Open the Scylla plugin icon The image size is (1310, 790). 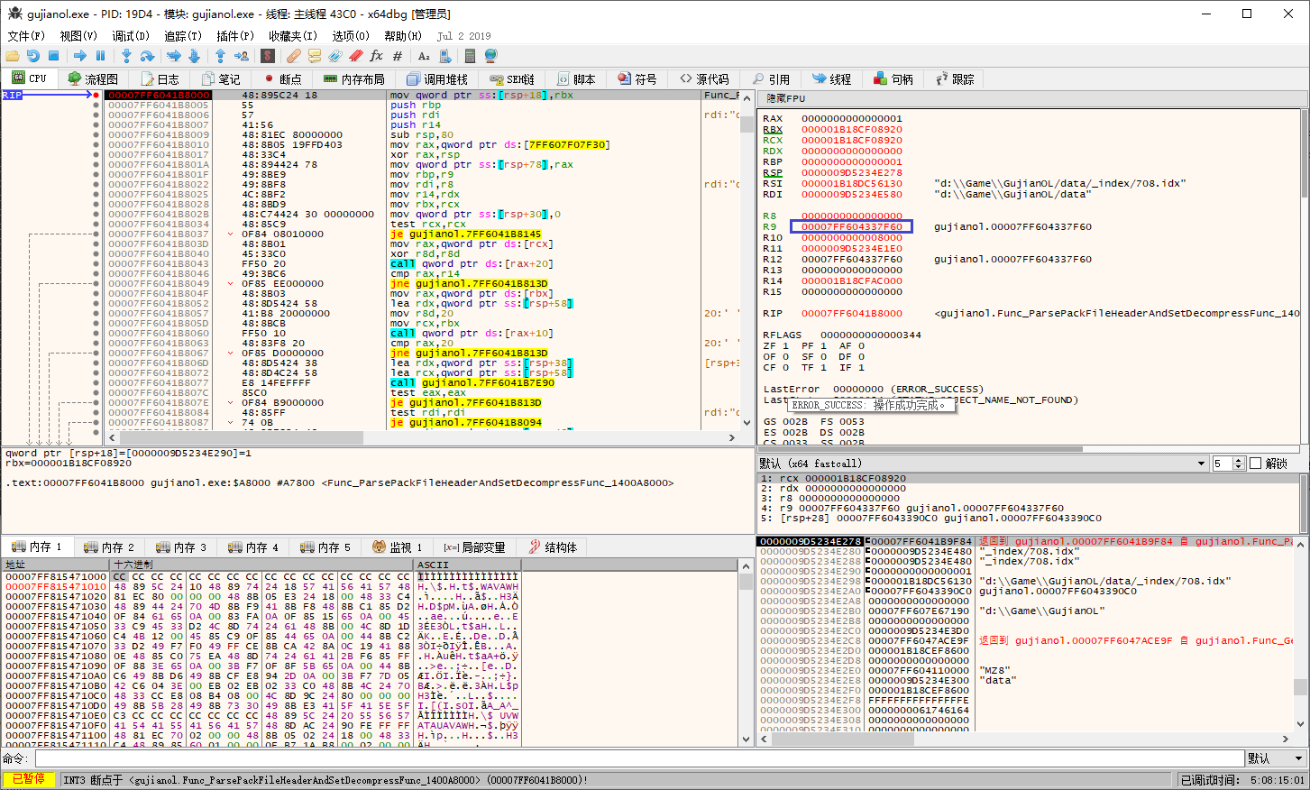[268, 56]
